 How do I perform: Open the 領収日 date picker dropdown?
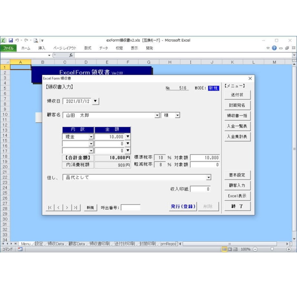[x=96, y=101]
